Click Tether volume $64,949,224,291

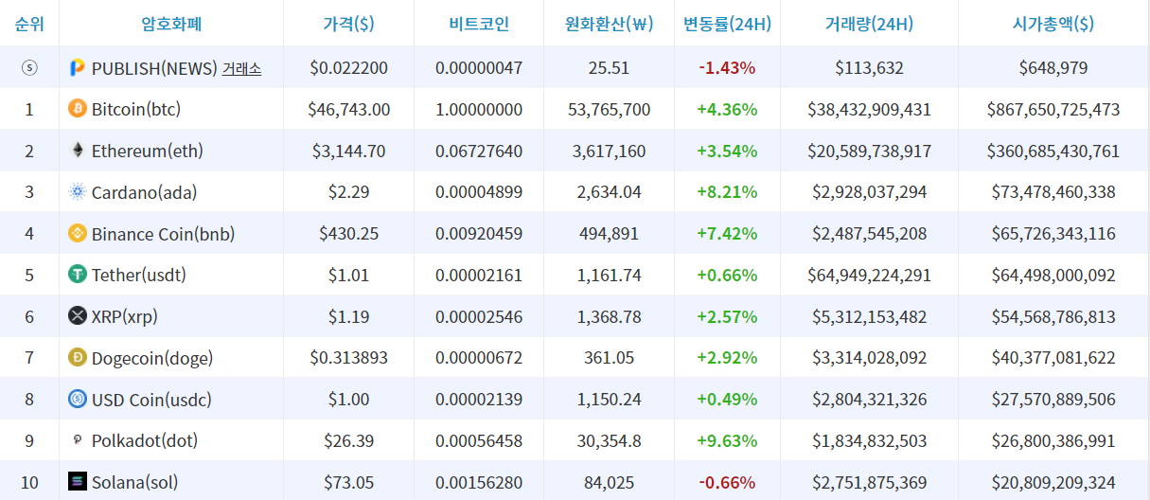pos(869,275)
